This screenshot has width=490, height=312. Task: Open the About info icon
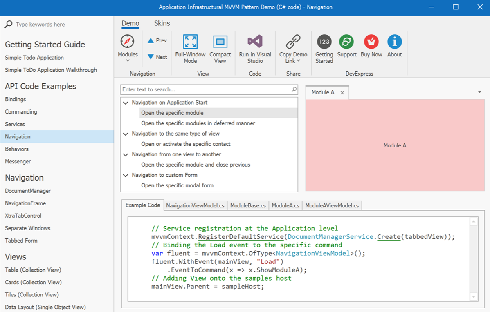tap(395, 42)
